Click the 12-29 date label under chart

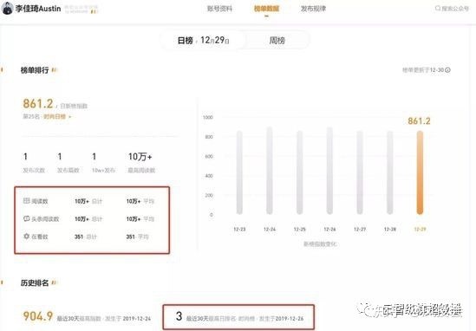pyautogui.click(x=420, y=229)
